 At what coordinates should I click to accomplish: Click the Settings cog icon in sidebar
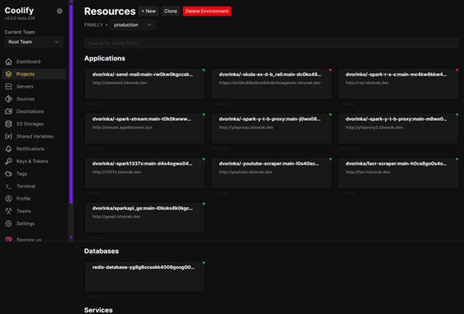(x=9, y=224)
